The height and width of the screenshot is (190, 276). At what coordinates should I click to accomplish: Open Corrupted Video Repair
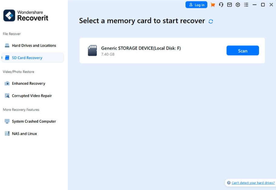click(x=32, y=96)
